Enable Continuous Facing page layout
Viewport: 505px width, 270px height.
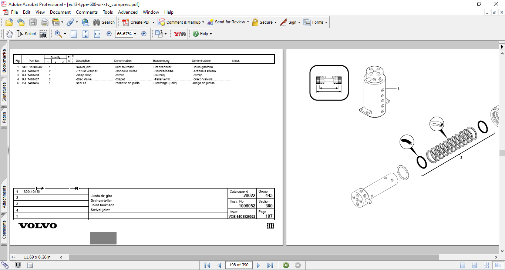pos(487,265)
